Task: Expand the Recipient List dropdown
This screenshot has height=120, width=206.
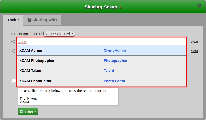Action: tap(59, 34)
